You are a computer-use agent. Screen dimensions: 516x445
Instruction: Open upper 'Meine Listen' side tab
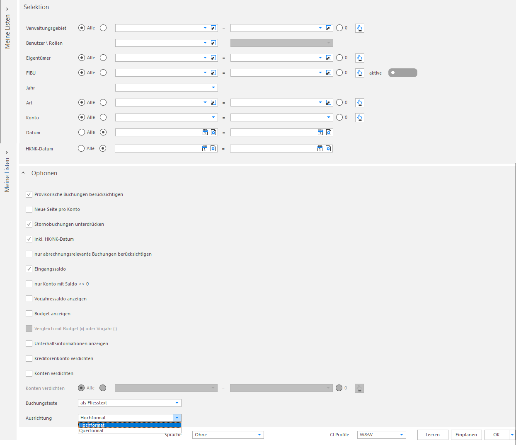pos(7,29)
